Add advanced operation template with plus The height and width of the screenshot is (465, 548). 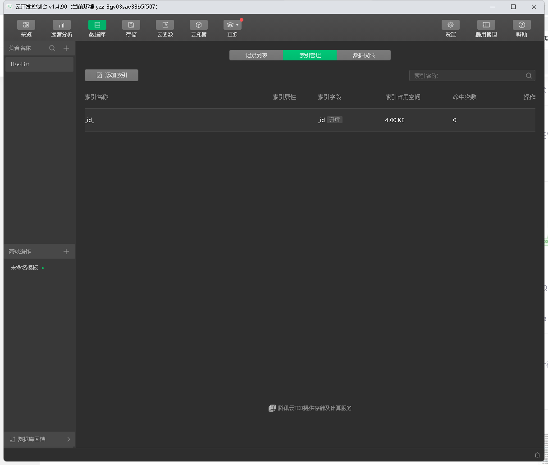pyautogui.click(x=66, y=251)
